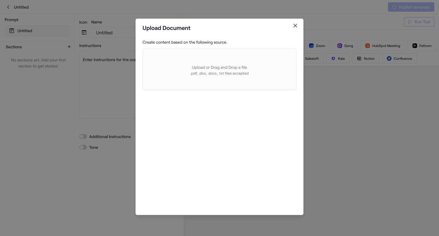Choose the Zoom integration source
The width and height of the screenshot is (439, 236).
click(x=317, y=46)
